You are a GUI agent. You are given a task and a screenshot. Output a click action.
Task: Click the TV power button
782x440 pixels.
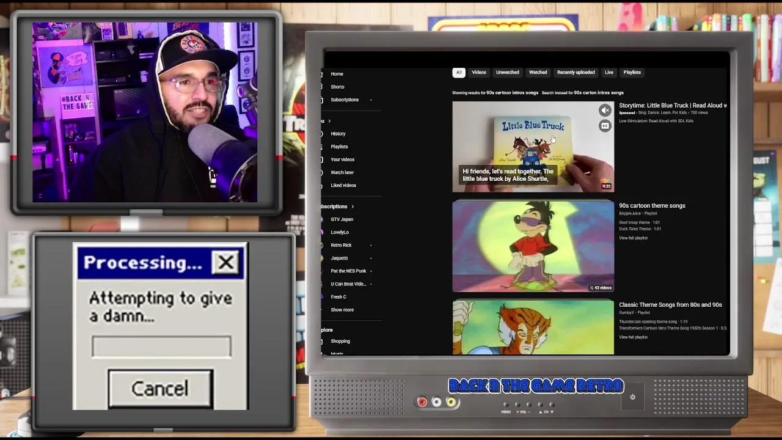point(632,397)
